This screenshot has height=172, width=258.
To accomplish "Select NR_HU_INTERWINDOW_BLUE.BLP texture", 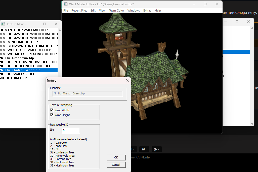I will 29,62.
